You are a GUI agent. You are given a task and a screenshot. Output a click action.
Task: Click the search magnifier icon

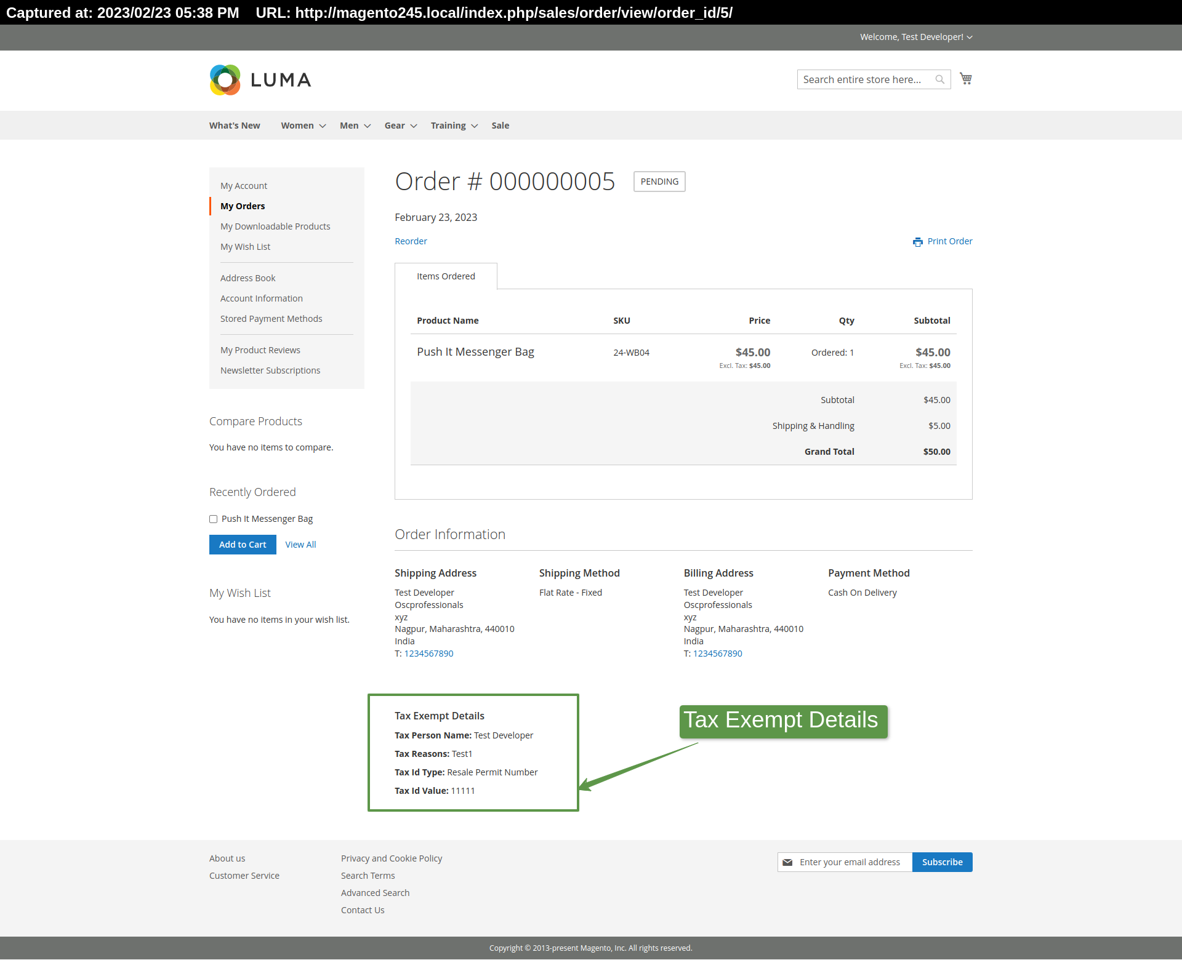click(x=939, y=79)
